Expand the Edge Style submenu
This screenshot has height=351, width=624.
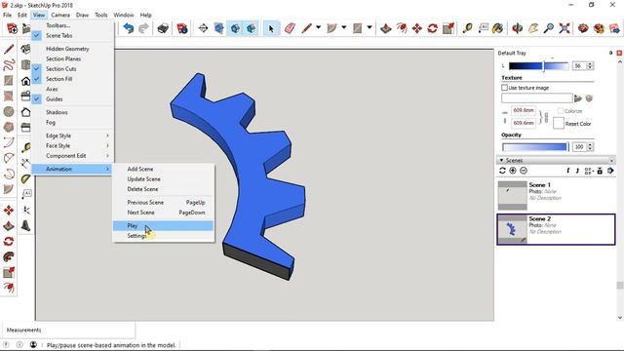[x=71, y=136]
